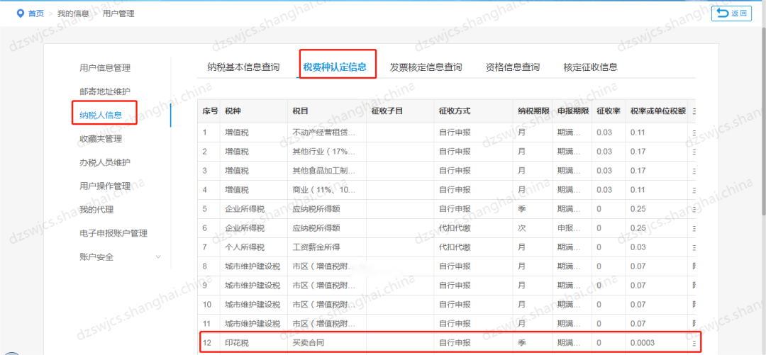Select 电子申报账户管理 menu item

pos(113,233)
